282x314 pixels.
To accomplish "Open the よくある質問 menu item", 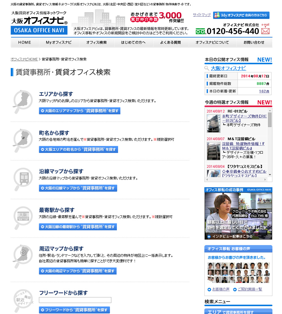I will [171, 42].
